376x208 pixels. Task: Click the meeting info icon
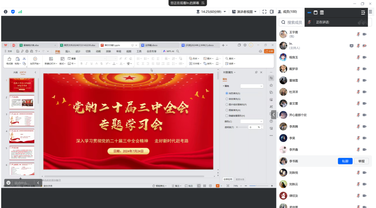[6, 12]
